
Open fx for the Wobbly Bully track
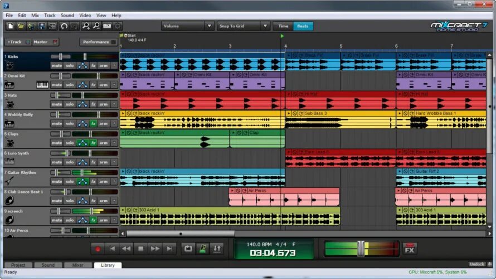pos(93,123)
